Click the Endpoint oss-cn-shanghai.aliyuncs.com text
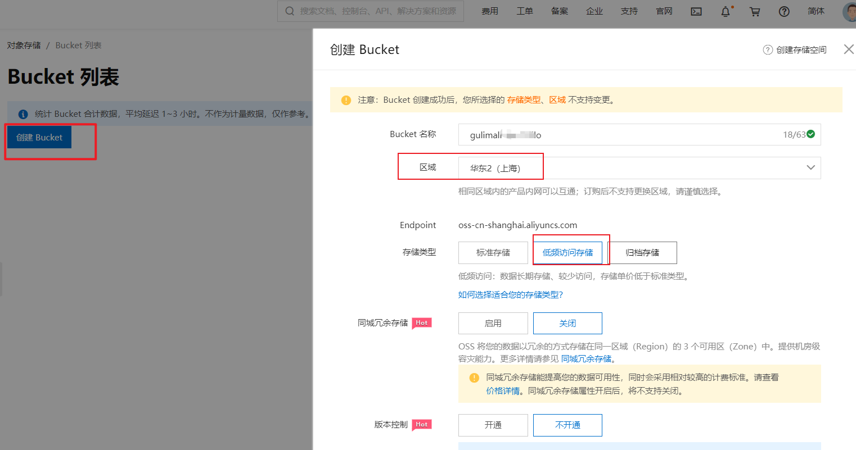The image size is (856, 450). [518, 225]
